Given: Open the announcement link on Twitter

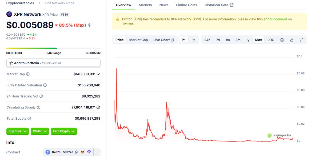Looking at the screenshot, I should click(275, 19).
